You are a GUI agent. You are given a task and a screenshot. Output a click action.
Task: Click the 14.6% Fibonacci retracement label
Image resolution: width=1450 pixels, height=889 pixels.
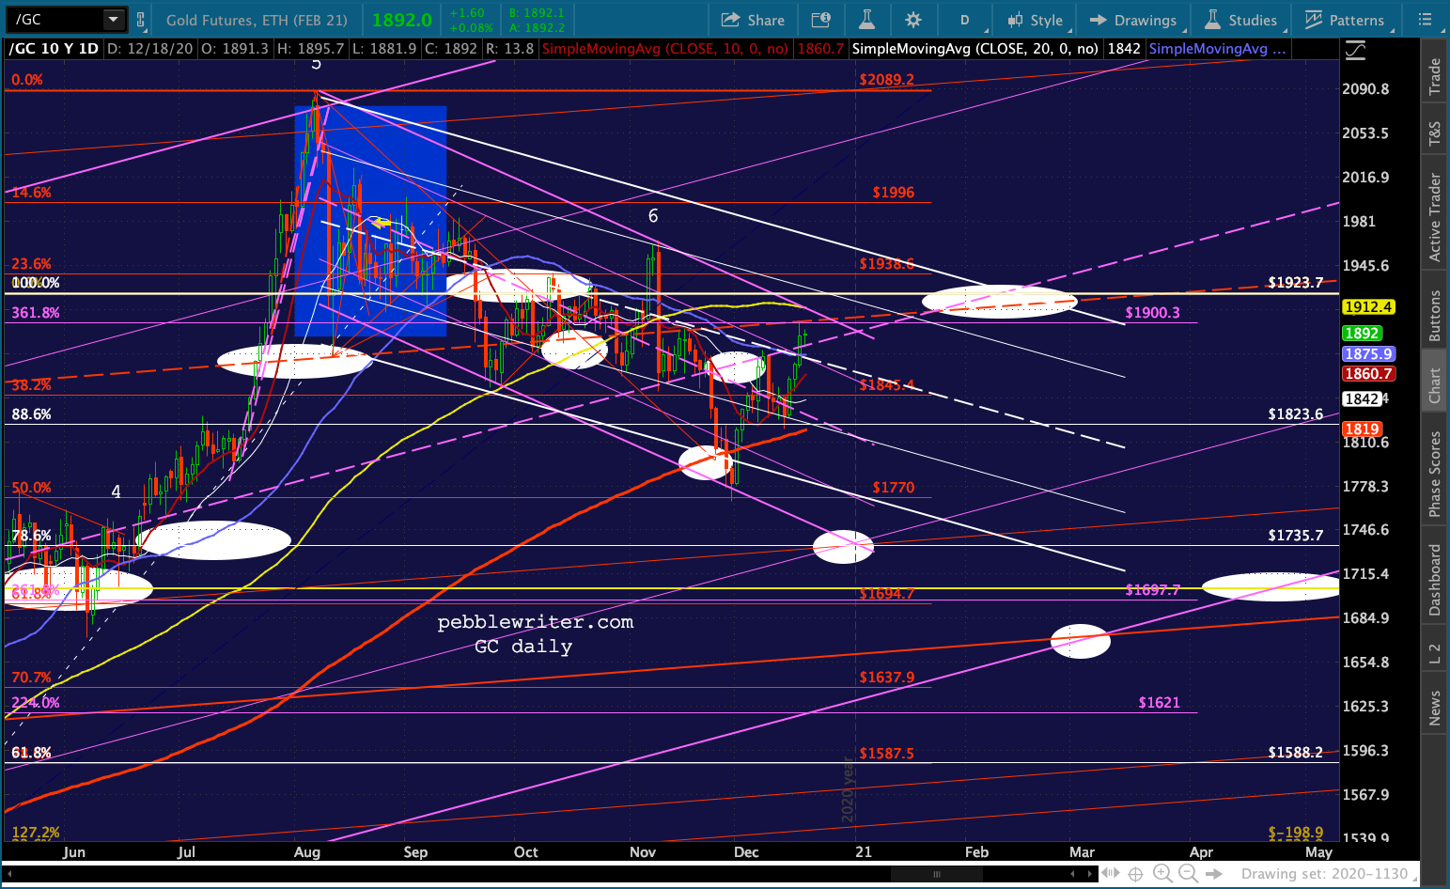pyautogui.click(x=32, y=193)
